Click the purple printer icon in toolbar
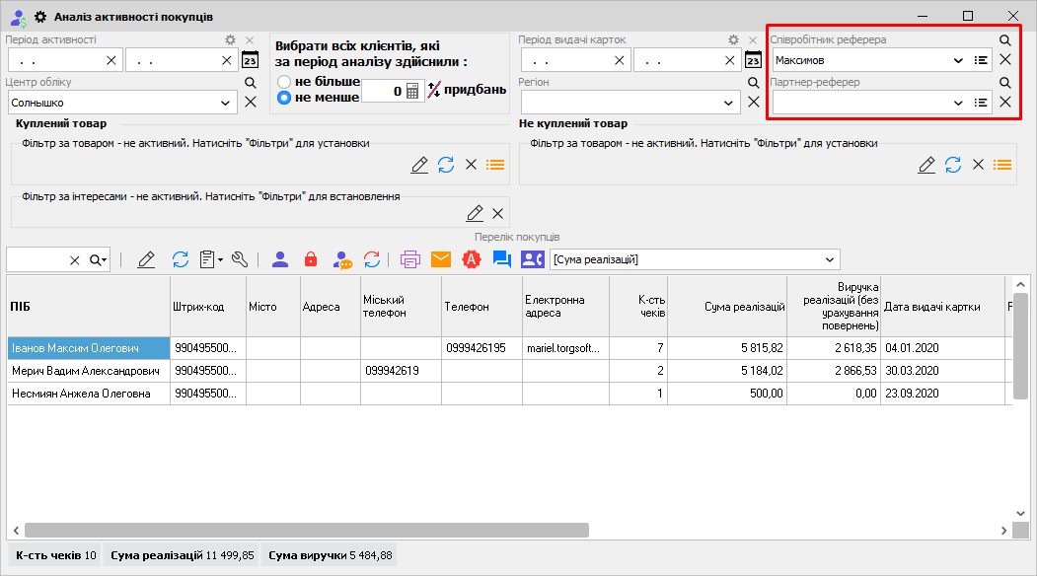1037x576 pixels. pyautogui.click(x=410, y=259)
